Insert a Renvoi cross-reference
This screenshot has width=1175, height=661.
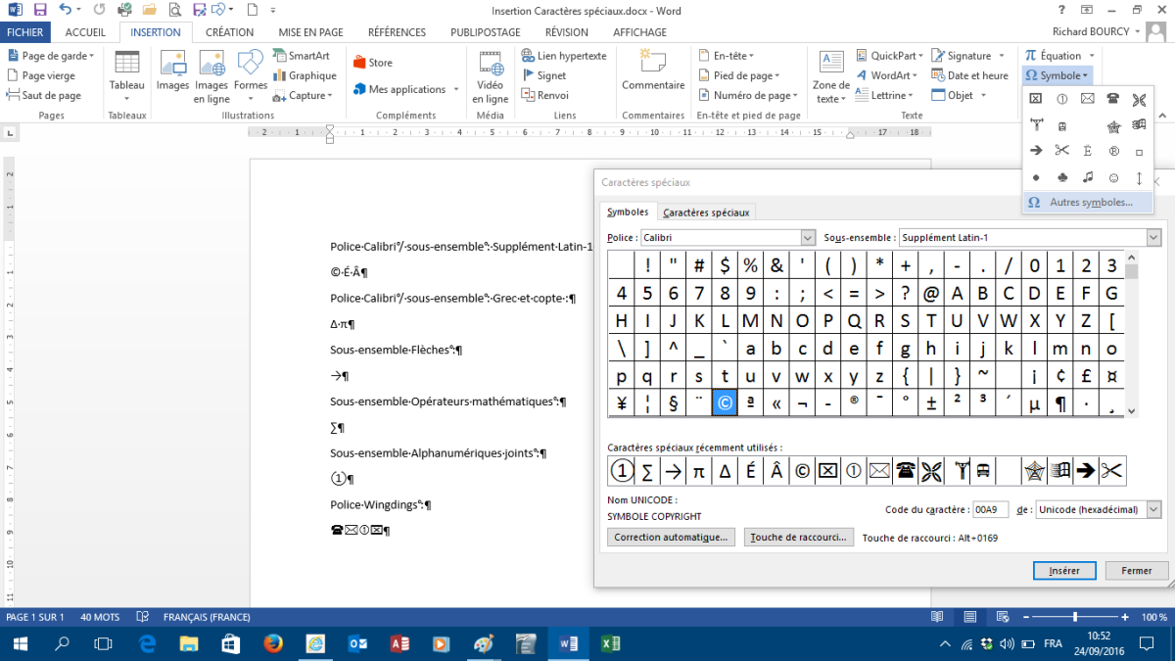pyautogui.click(x=545, y=95)
